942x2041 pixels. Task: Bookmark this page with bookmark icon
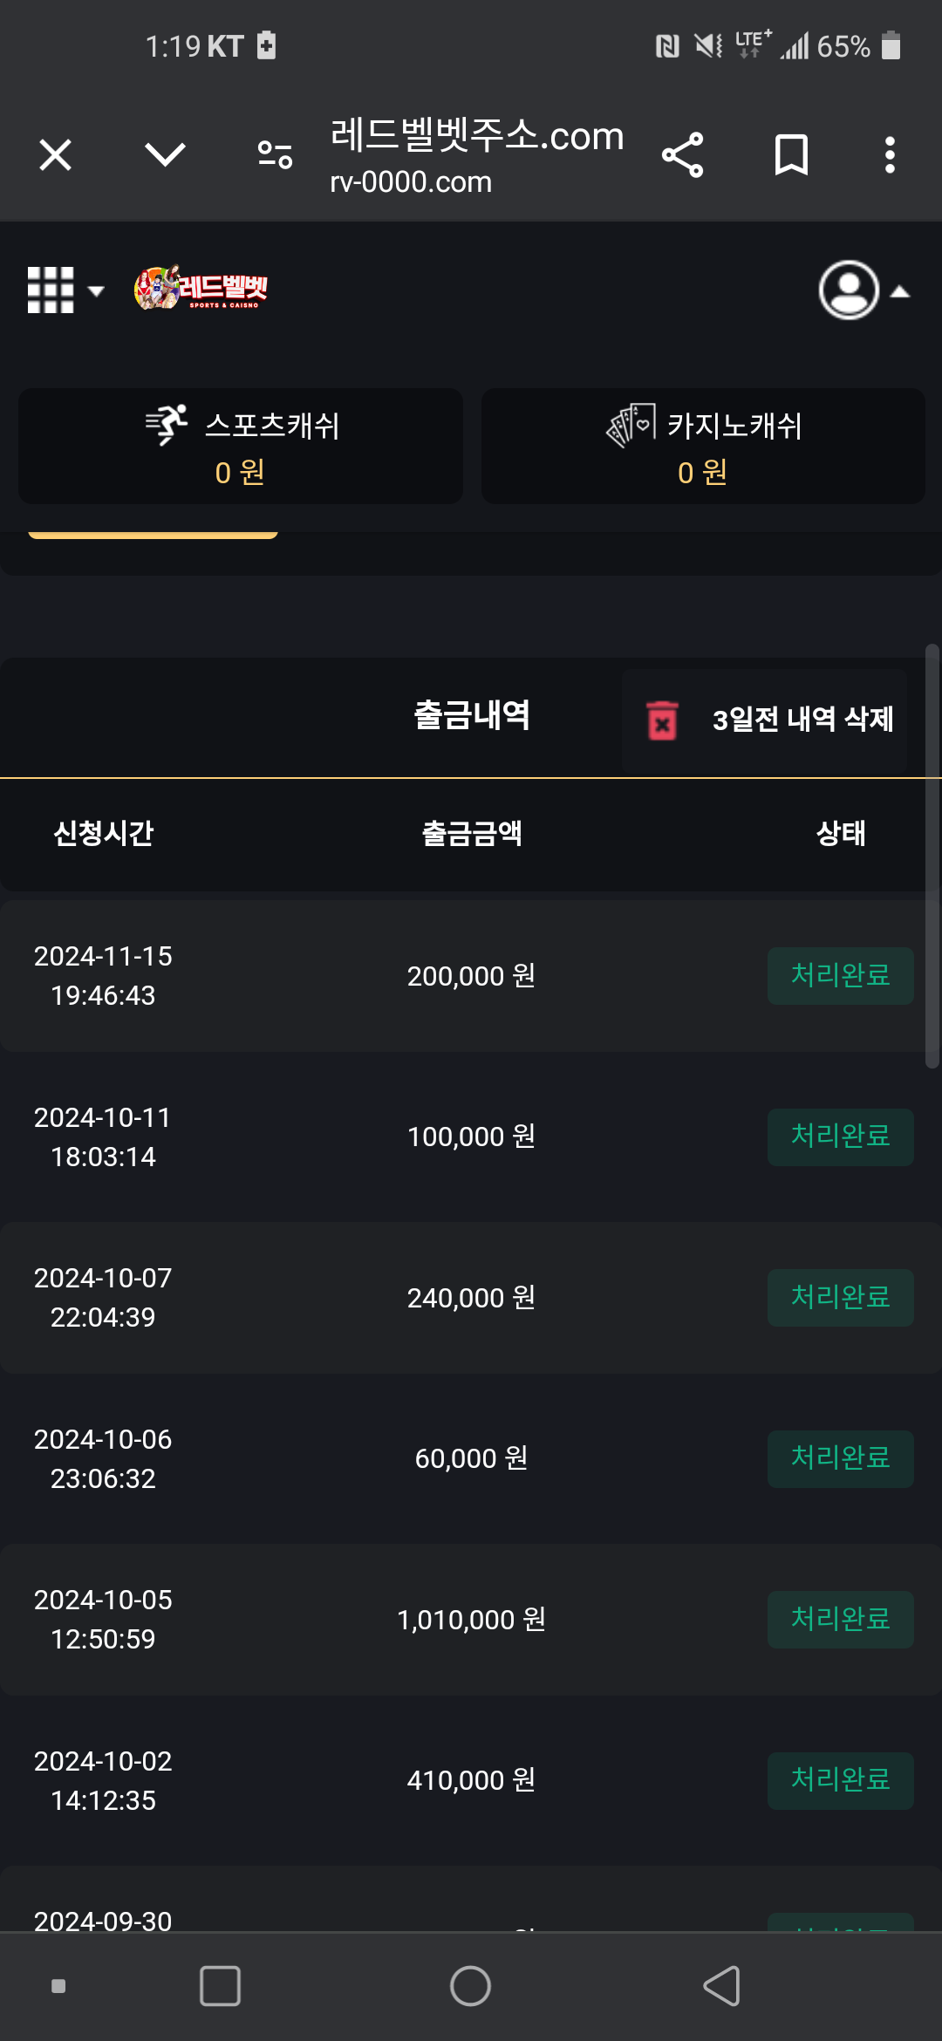[x=791, y=155]
